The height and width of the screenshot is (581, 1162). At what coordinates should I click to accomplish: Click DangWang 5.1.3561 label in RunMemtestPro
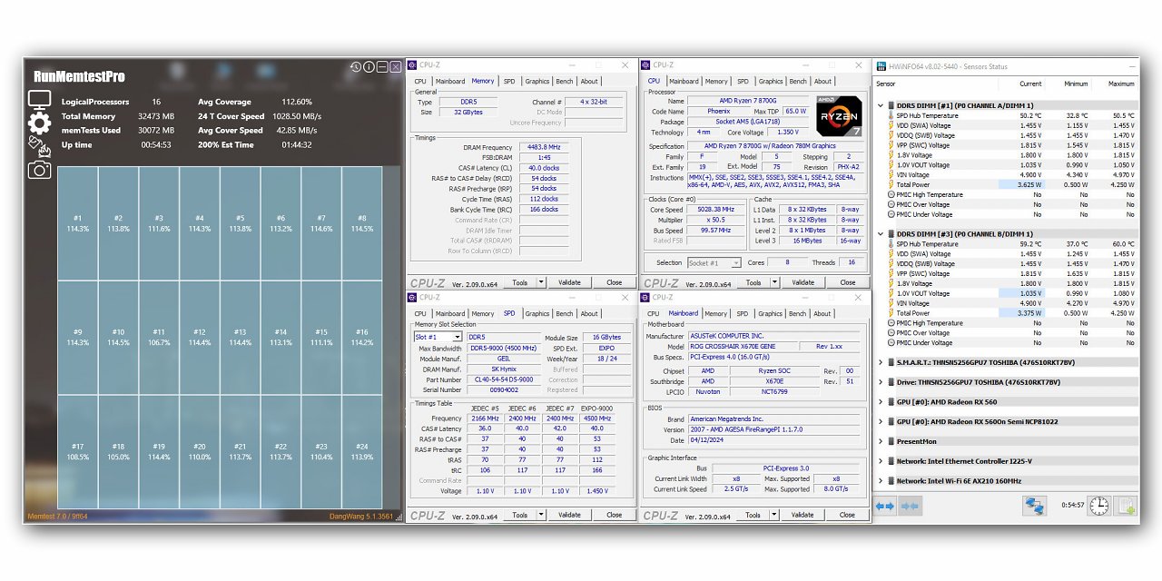[361, 516]
